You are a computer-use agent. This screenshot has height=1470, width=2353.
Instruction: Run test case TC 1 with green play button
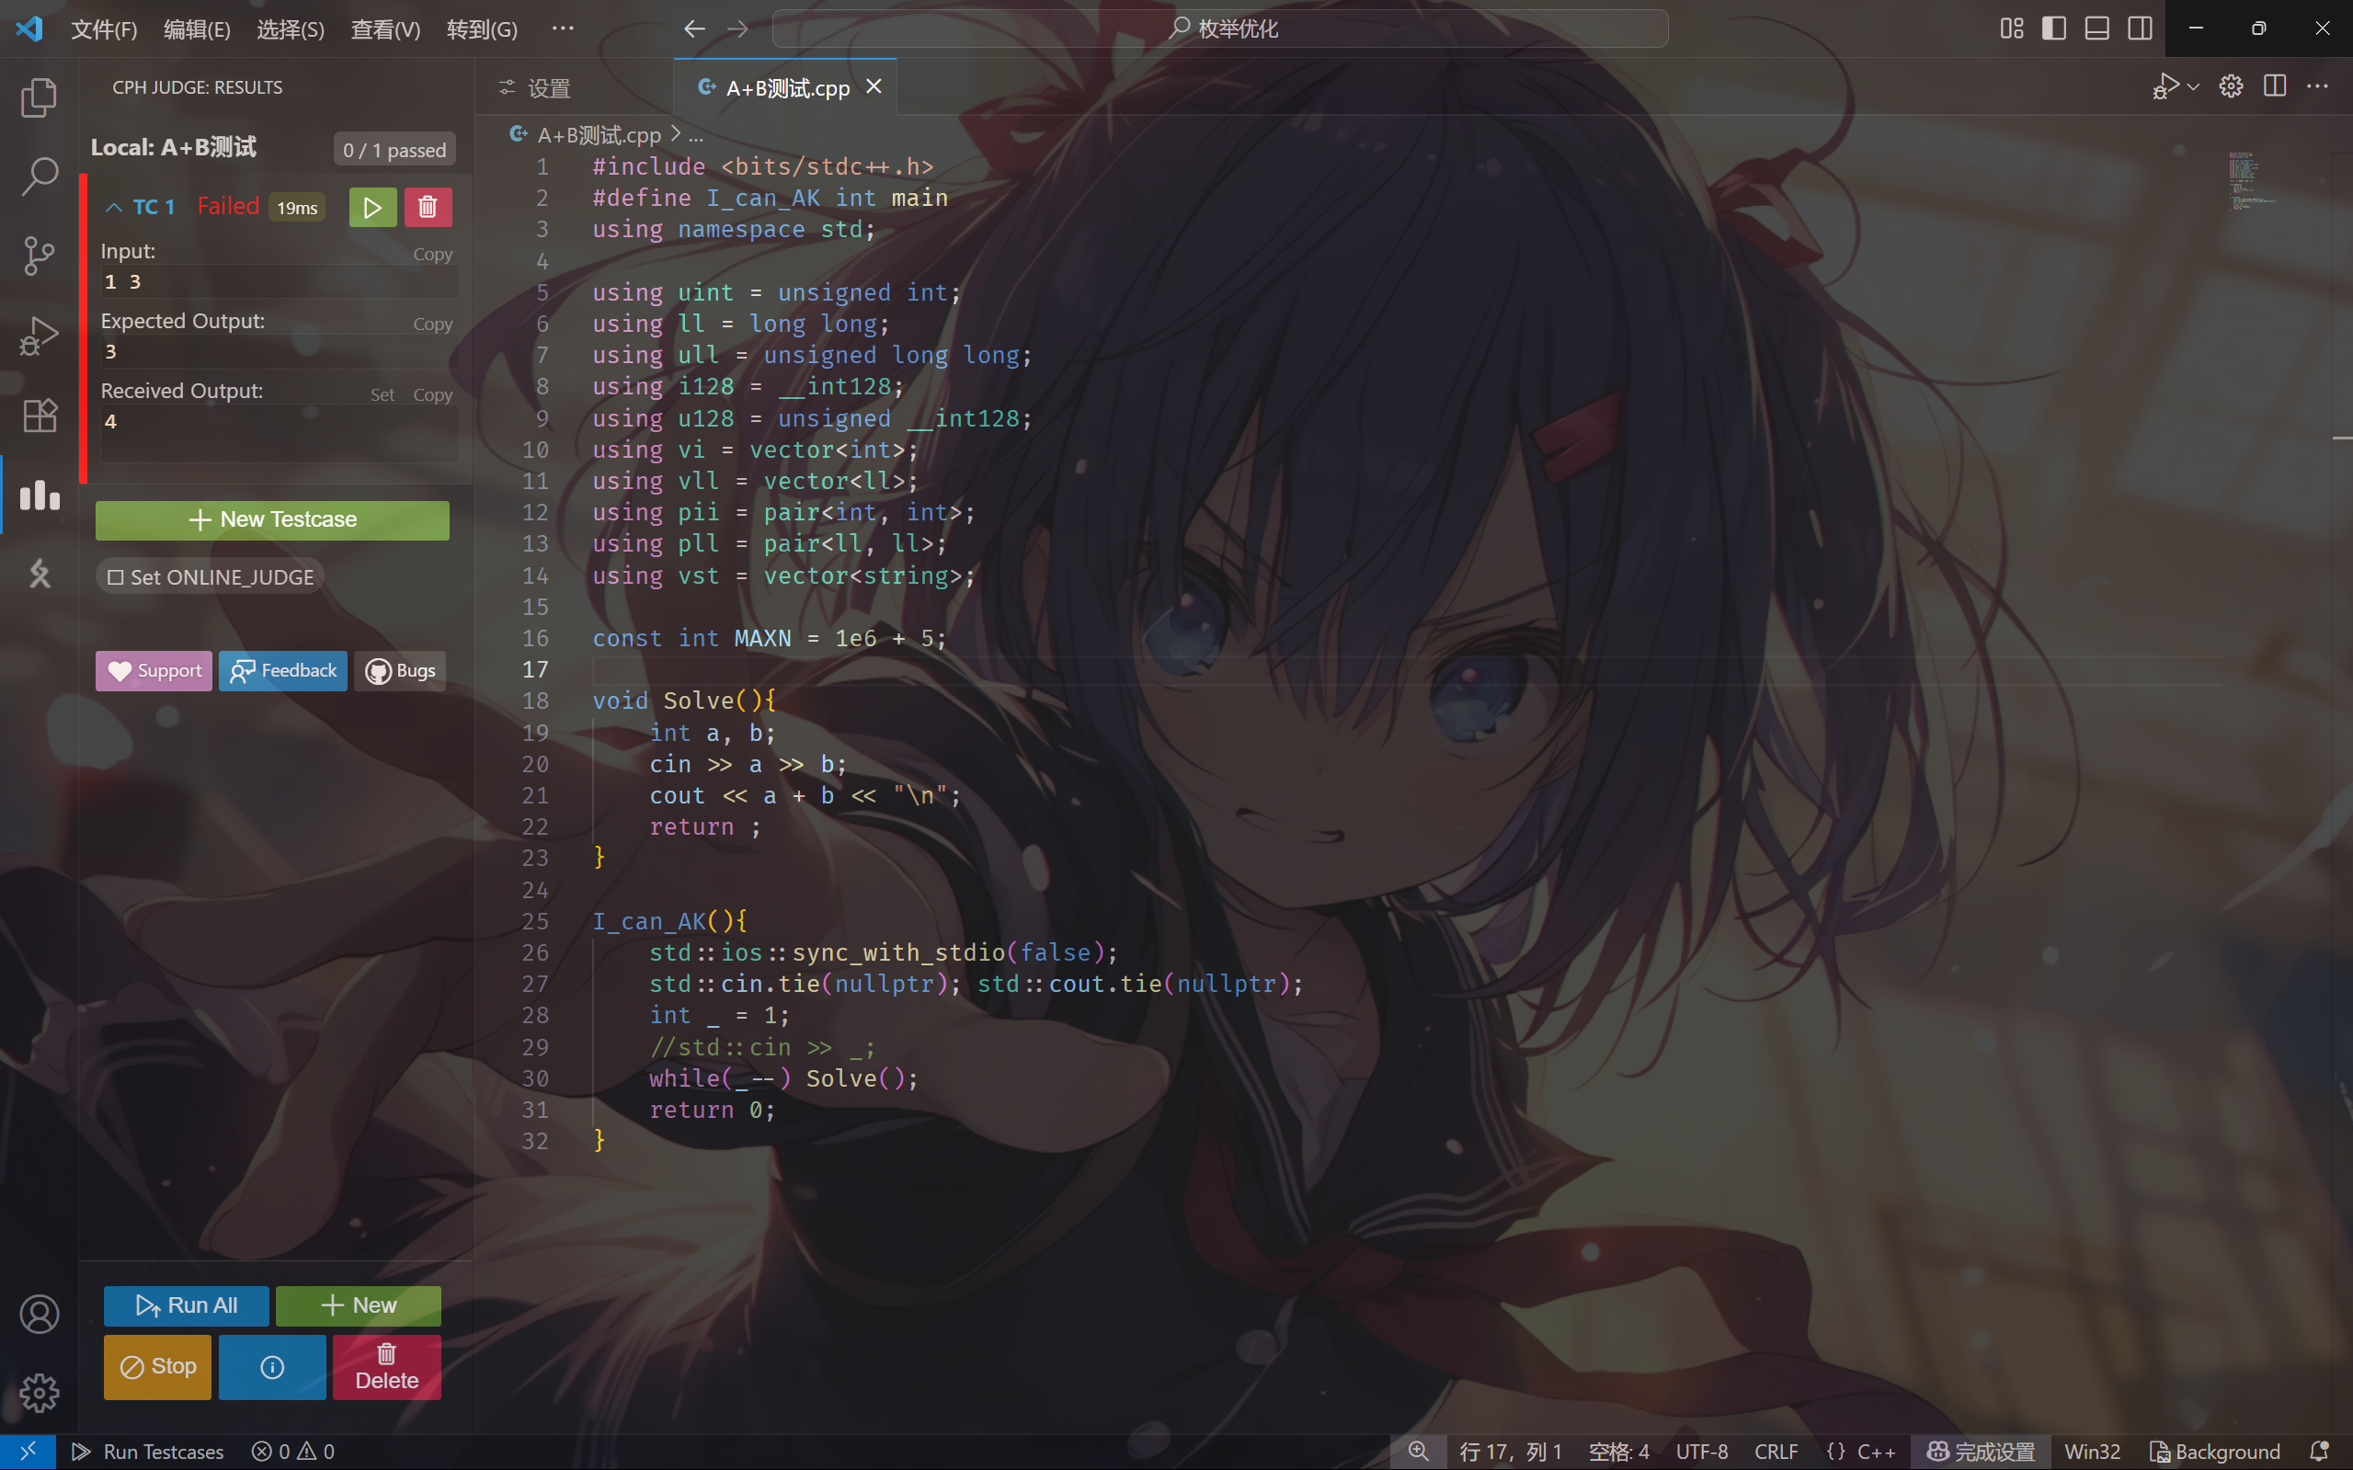click(x=372, y=207)
